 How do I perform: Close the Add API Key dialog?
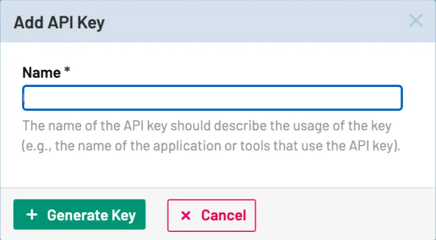coord(416,21)
